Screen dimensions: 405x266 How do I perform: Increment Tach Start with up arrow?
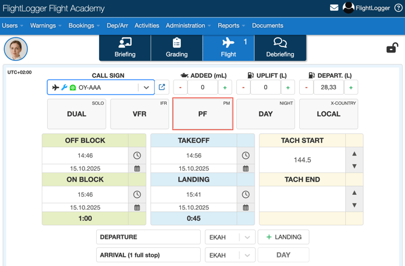(x=354, y=154)
